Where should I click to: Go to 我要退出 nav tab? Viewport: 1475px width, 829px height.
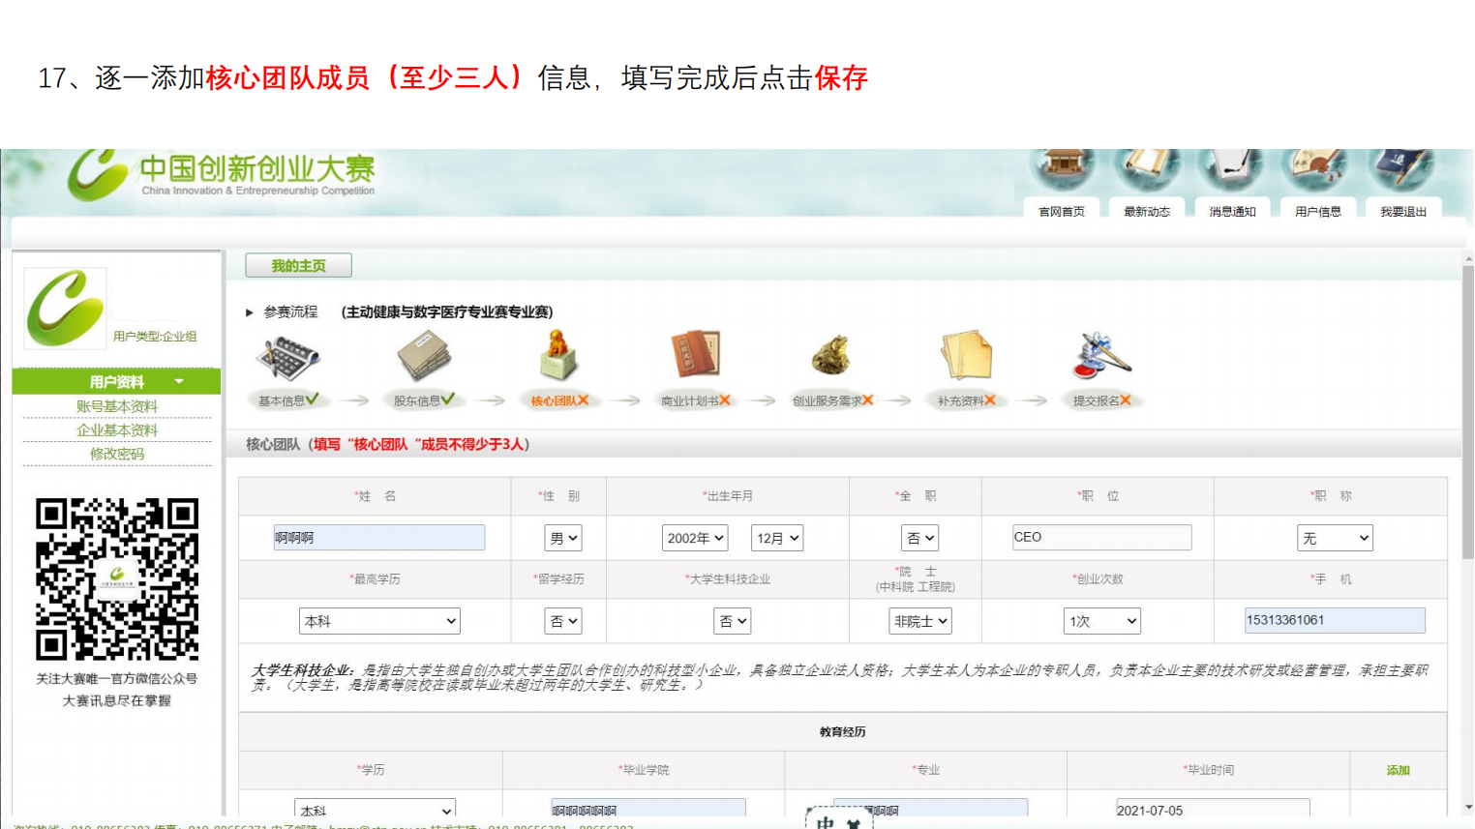tap(1403, 211)
